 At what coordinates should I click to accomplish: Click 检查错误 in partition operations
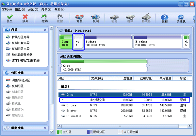pyautogui.click(x=18, y=109)
